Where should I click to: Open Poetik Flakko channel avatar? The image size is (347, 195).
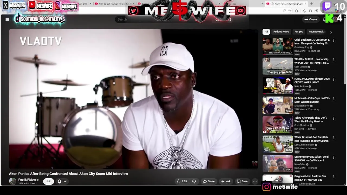12,181
